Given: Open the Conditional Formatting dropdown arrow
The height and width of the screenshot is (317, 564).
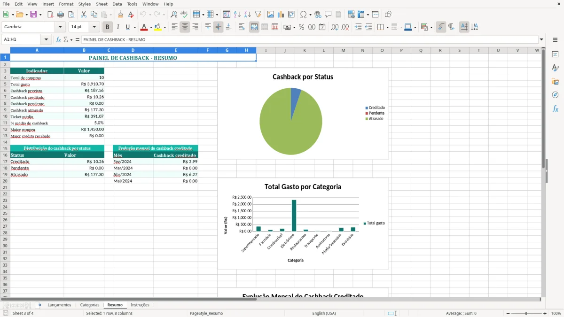Looking at the screenshot, I should click(431, 27).
